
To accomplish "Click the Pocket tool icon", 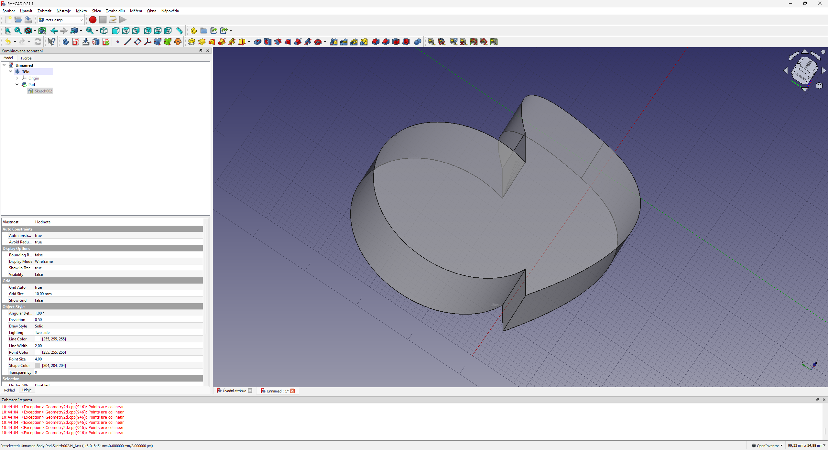I will tap(257, 42).
